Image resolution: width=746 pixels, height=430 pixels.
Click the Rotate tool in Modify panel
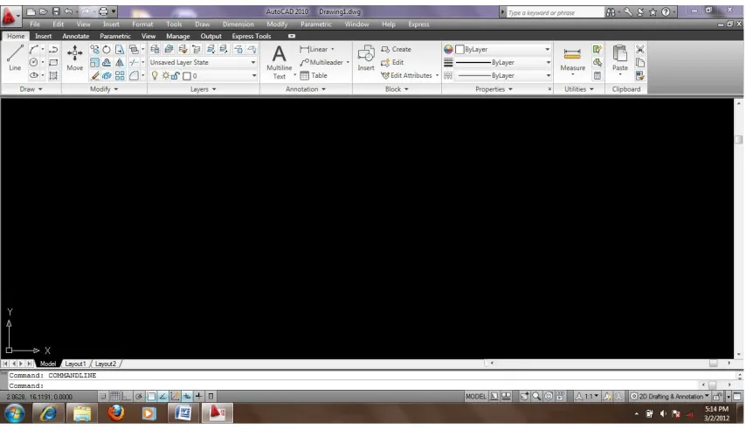pyautogui.click(x=107, y=50)
